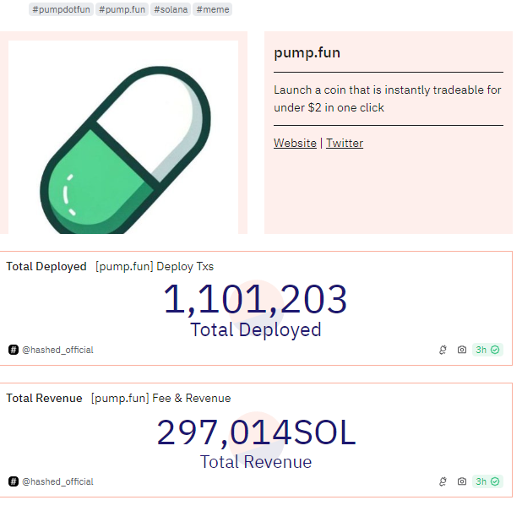The height and width of the screenshot is (511, 522).
Task: Open the pump.fun Twitter link
Action: [345, 144]
